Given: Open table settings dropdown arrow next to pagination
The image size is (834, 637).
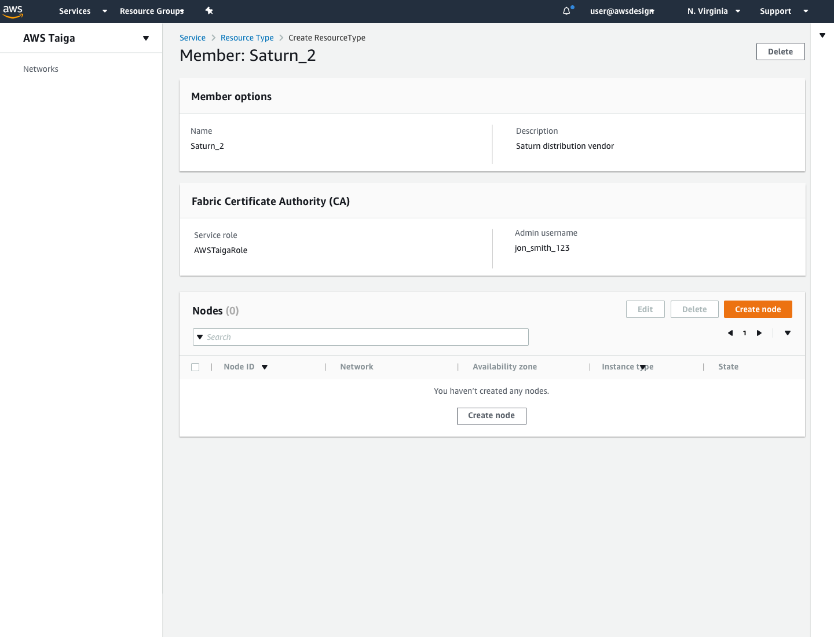Looking at the screenshot, I should coord(788,333).
